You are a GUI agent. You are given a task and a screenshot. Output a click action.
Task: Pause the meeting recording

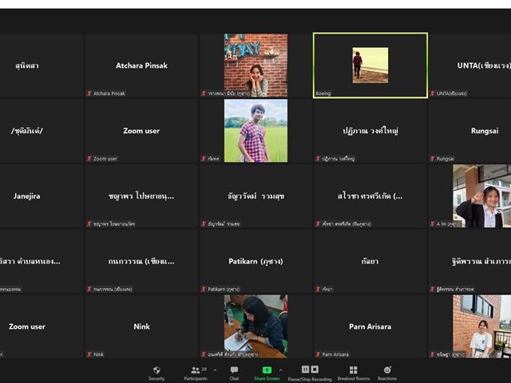click(x=305, y=369)
